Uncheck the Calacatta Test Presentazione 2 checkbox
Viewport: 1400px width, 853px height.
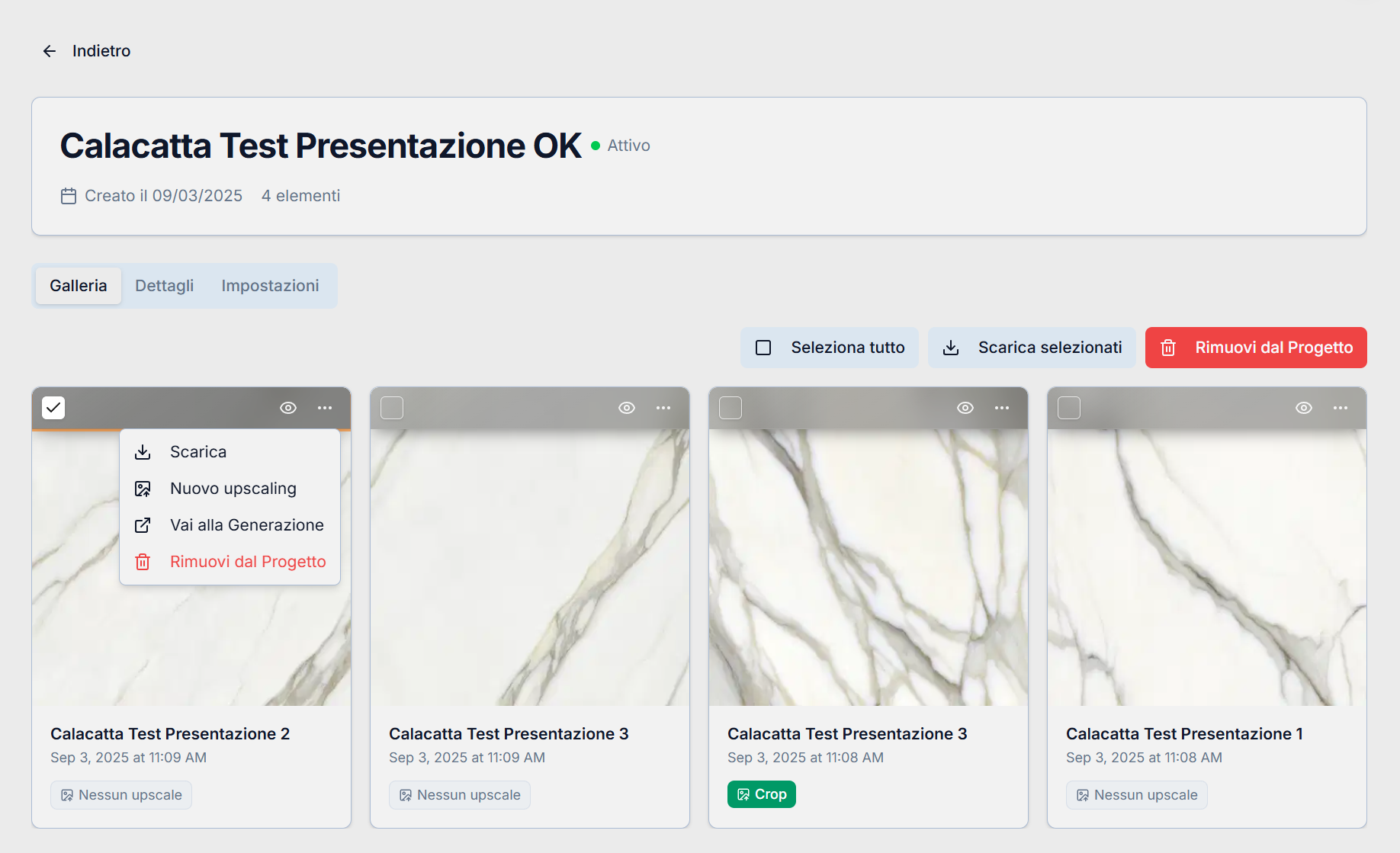click(x=53, y=408)
